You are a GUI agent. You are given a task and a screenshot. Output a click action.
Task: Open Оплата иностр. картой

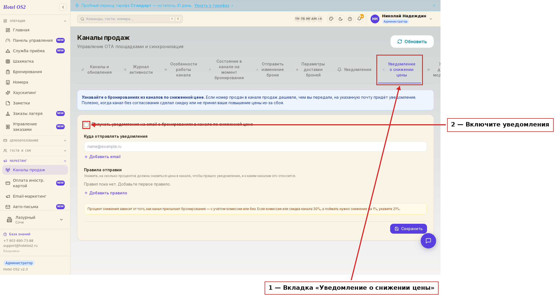35,183
